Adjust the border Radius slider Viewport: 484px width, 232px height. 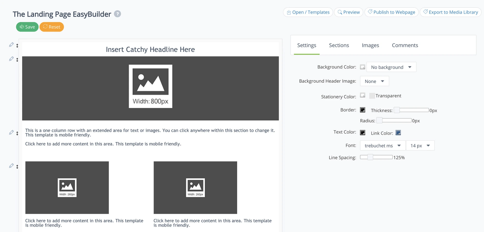tap(394, 120)
